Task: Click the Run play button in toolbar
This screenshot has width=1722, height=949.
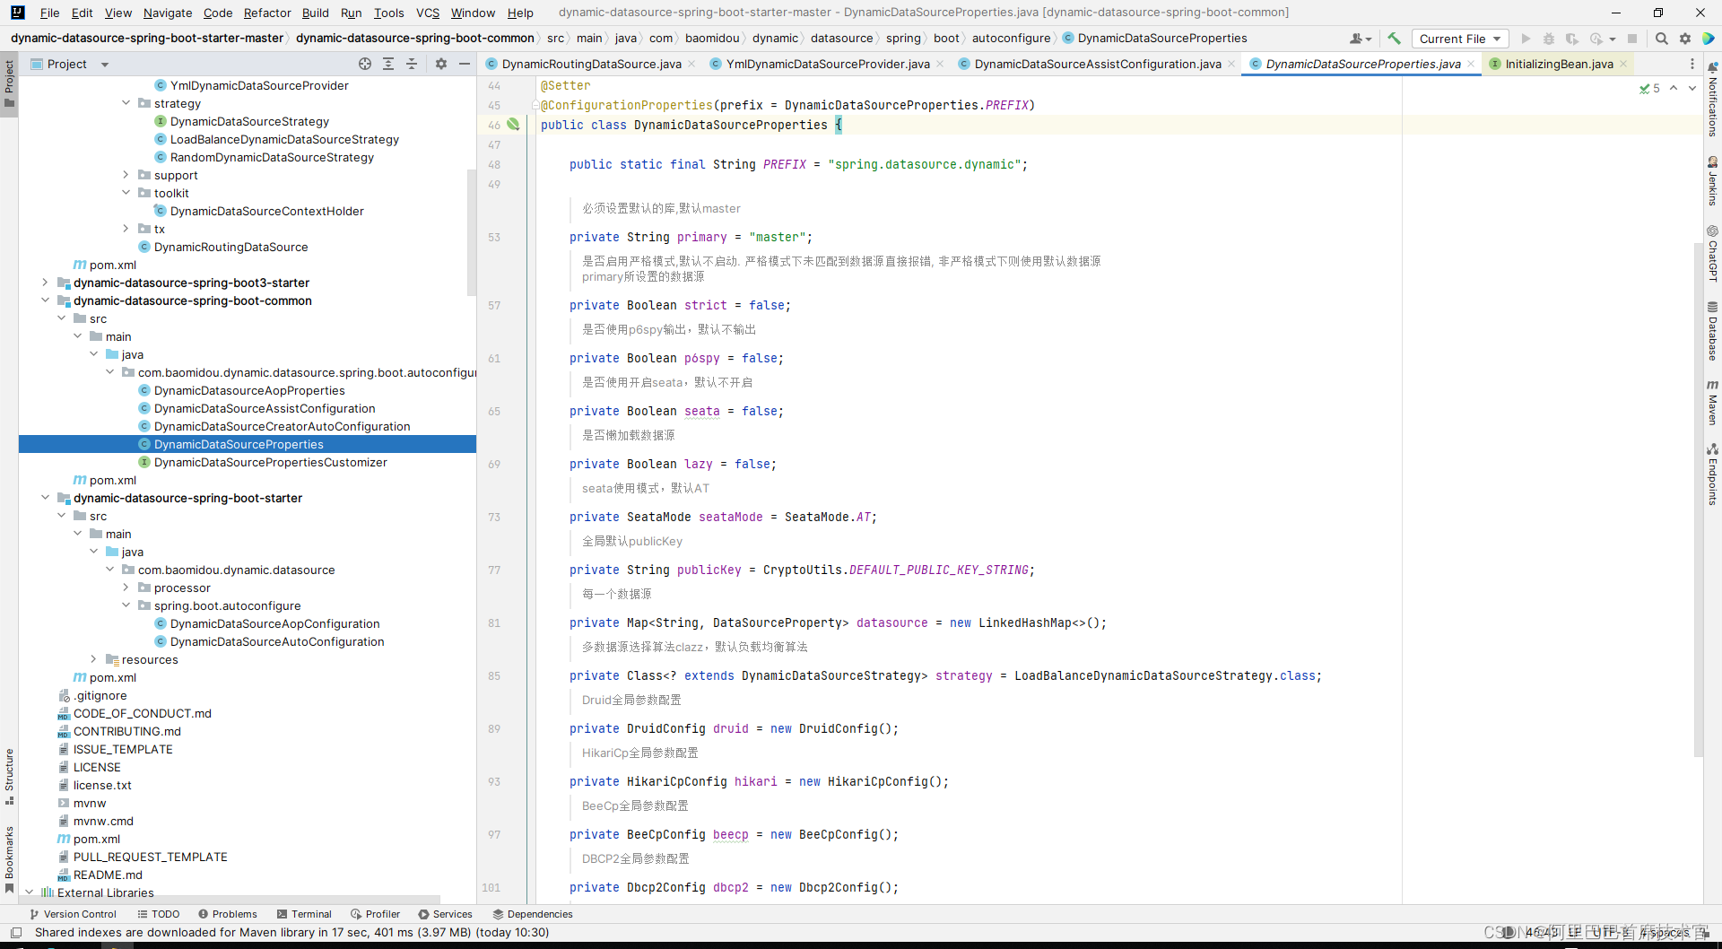Action: tap(1526, 39)
